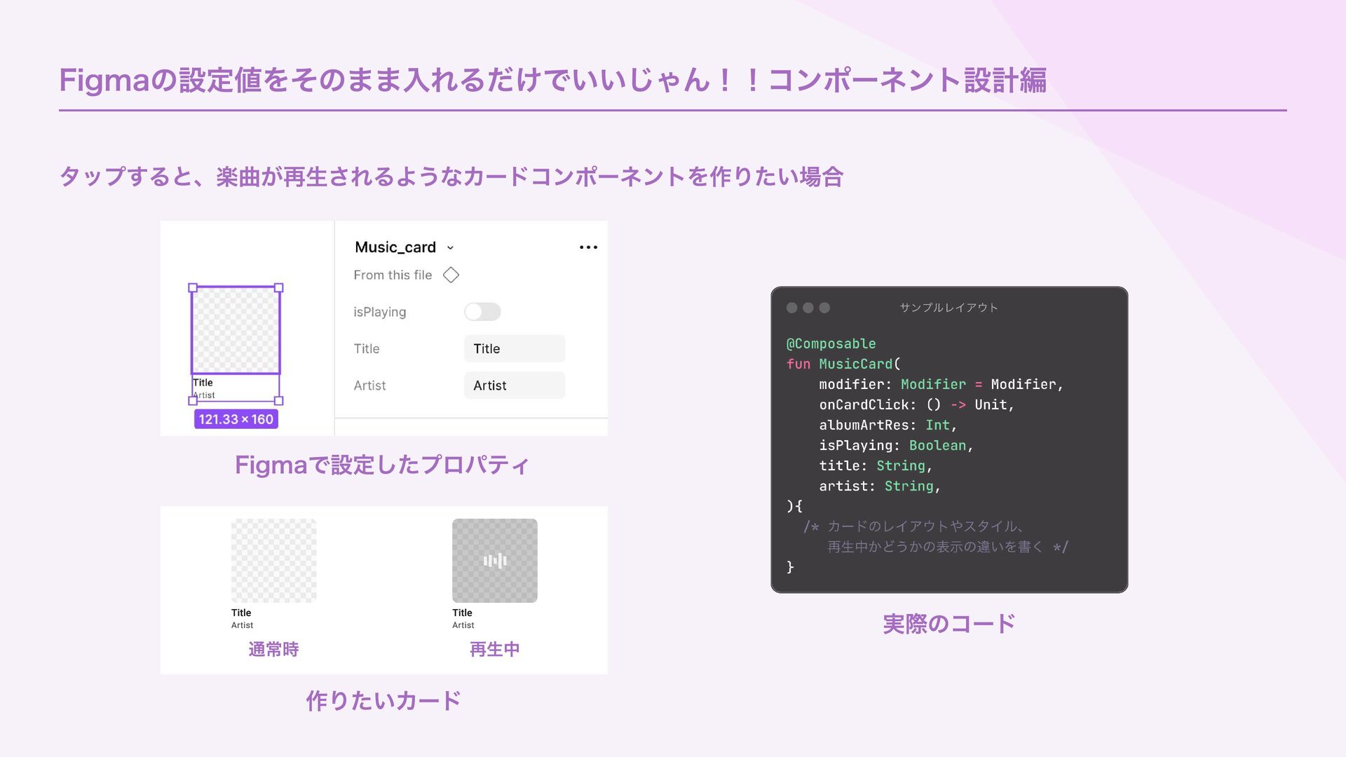The width and height of the screenshot is (1346, 757).
Task: Click the From this file label
Action: click(x=393, y=275)
